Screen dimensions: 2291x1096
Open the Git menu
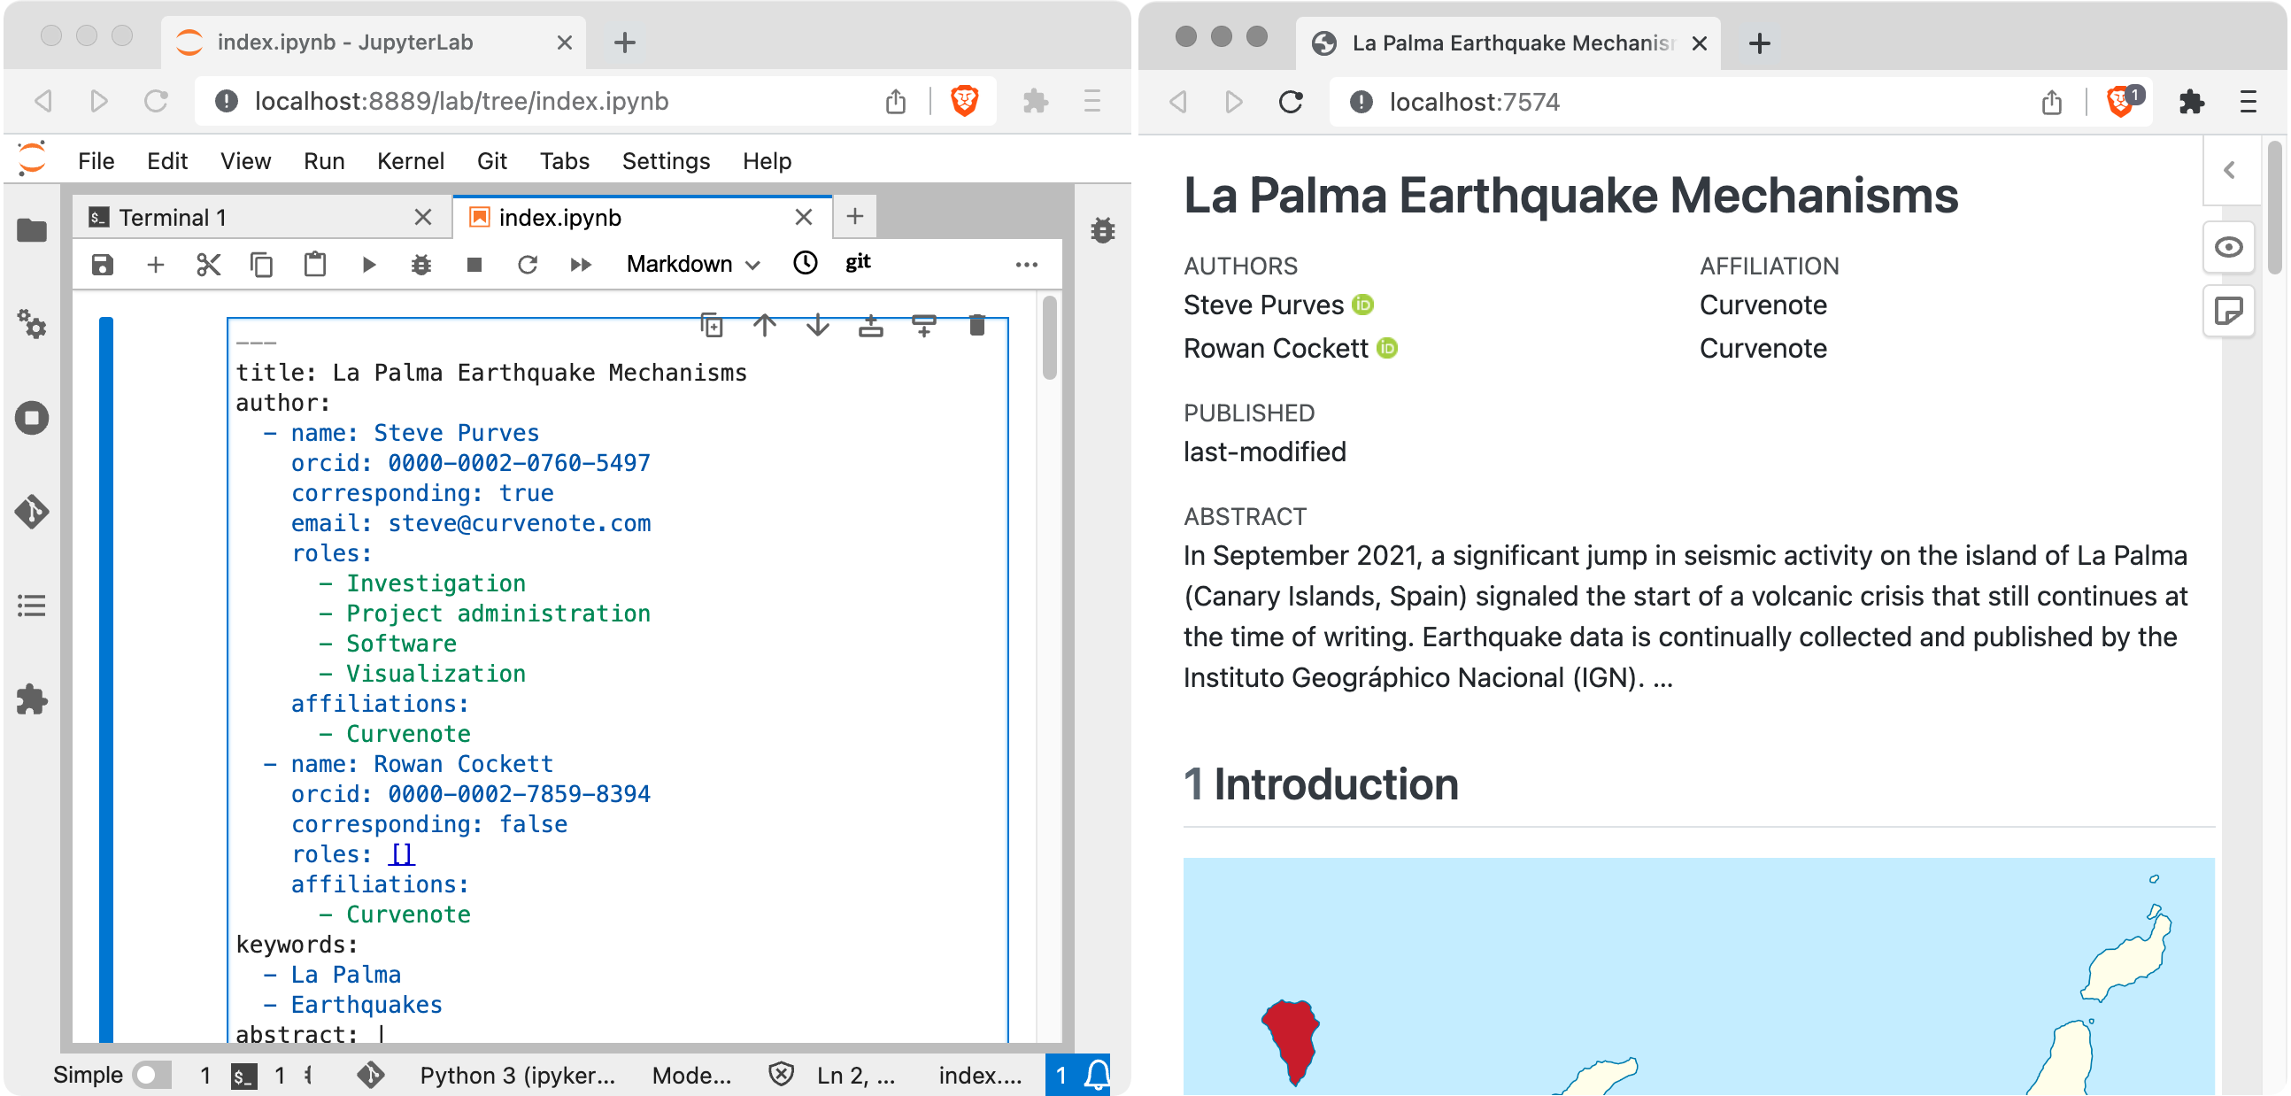(492, 161)
